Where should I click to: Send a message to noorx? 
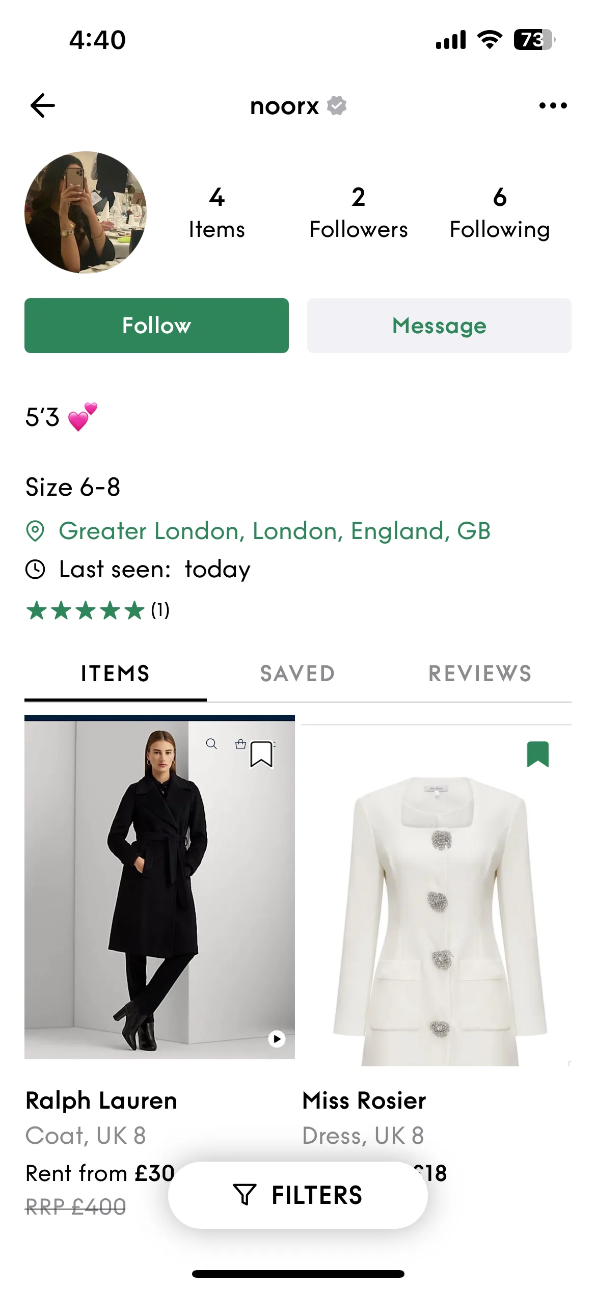(x=439, y=326)
